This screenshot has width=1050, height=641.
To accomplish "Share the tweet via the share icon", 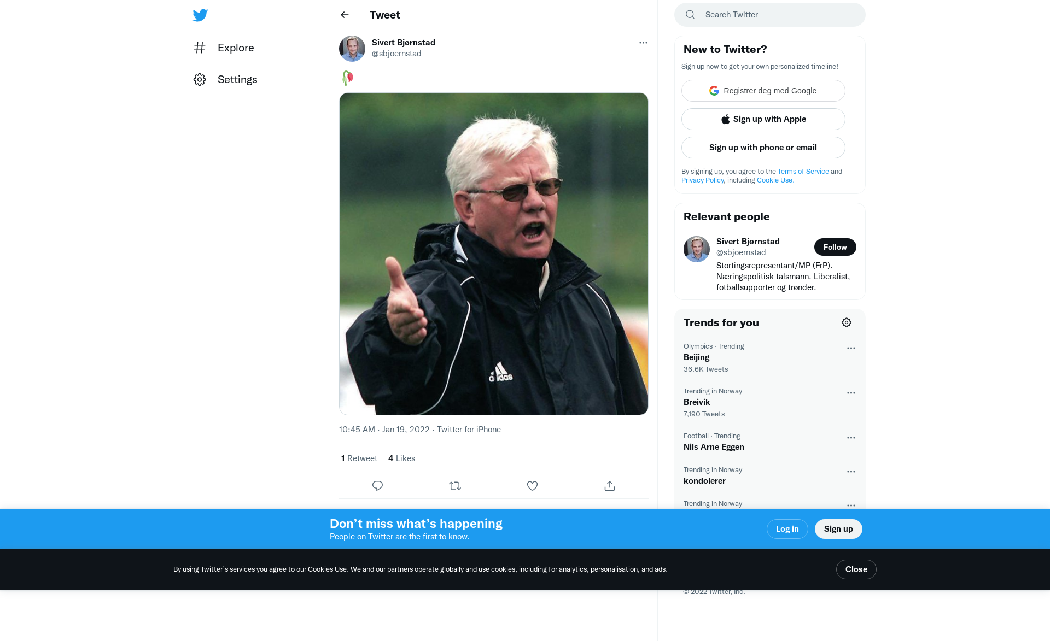I will (610, 486).
